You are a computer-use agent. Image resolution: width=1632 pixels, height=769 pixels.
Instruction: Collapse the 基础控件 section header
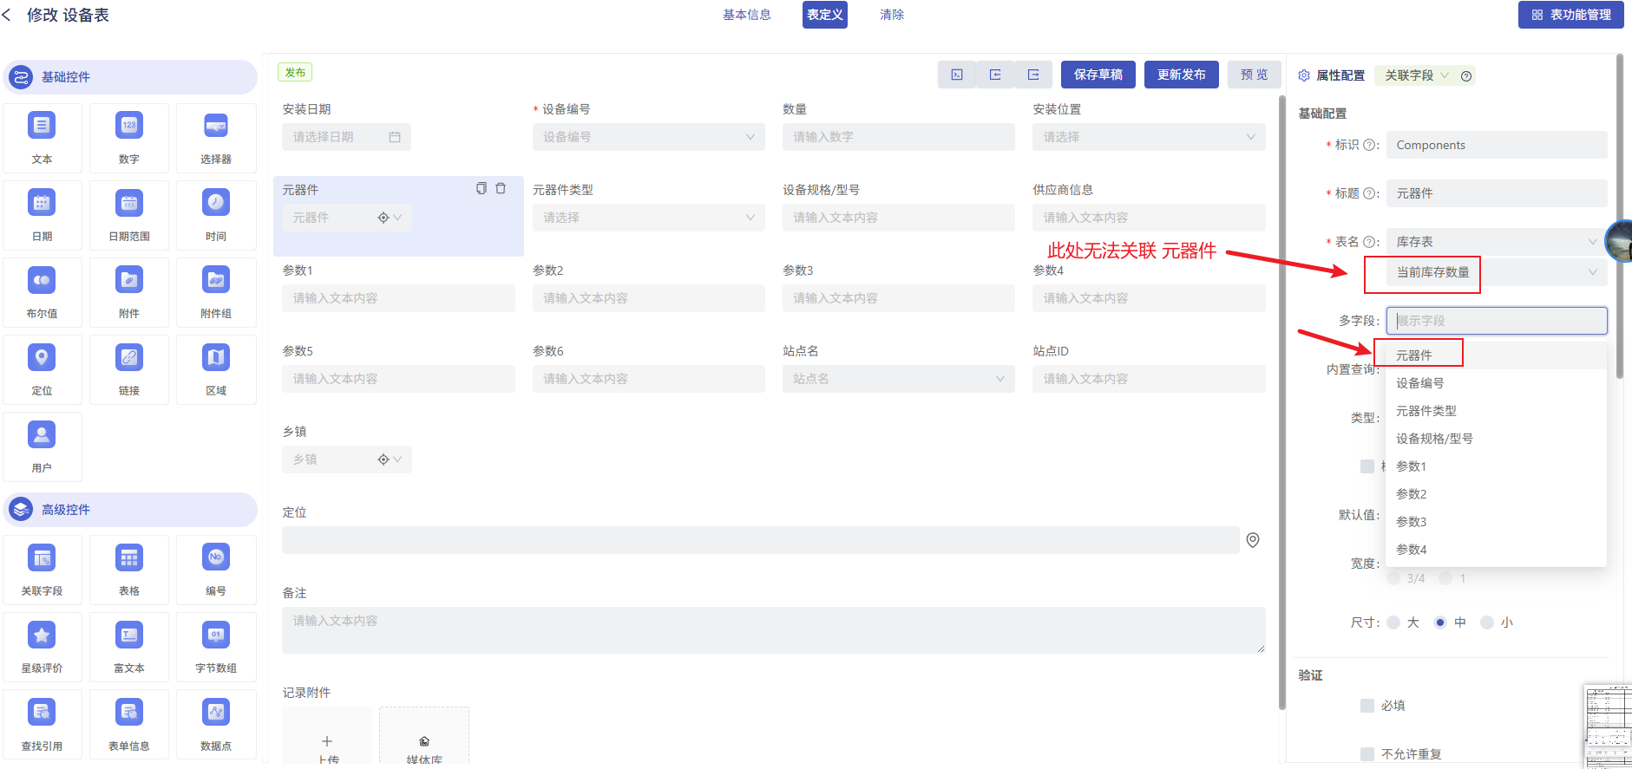(130, 77)
